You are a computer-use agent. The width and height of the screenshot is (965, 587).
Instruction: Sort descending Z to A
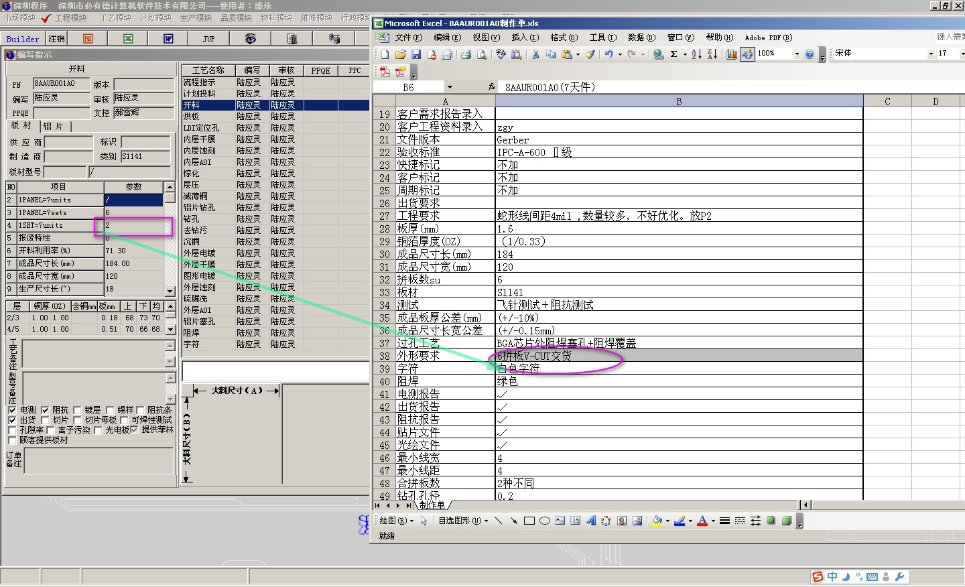pyautogui.click(x=712, y=54)
